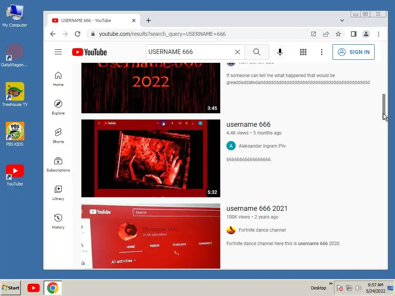The height and width of the screenshot is (296, 395).
Task: Click the YouTube logo in the header
Action: click(89, 52)
